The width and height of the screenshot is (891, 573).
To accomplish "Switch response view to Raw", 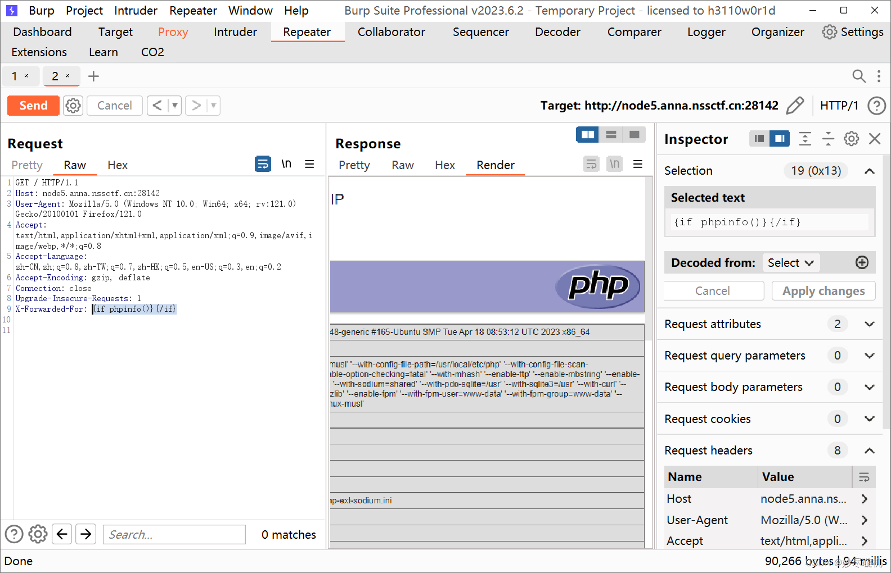I will tap(403, 165).
